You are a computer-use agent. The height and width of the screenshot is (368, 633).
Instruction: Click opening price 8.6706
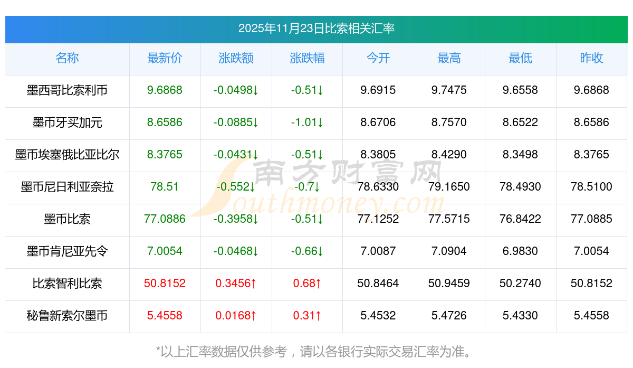[x=378, y=122]
